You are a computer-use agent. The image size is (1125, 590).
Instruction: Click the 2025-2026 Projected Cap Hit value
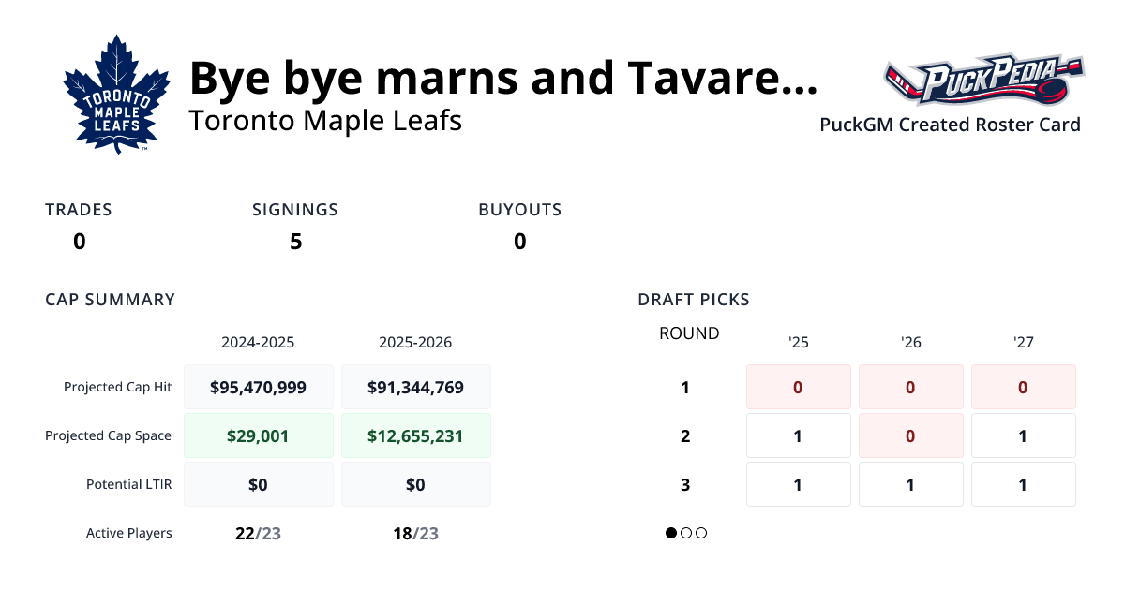pos(415,387)
